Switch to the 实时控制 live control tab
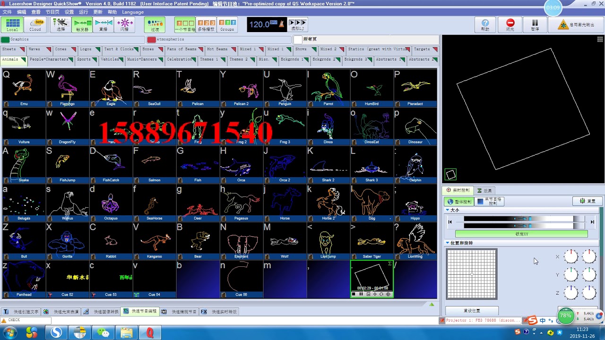Screen dimensions: 605x340 (x=458, y=190)
